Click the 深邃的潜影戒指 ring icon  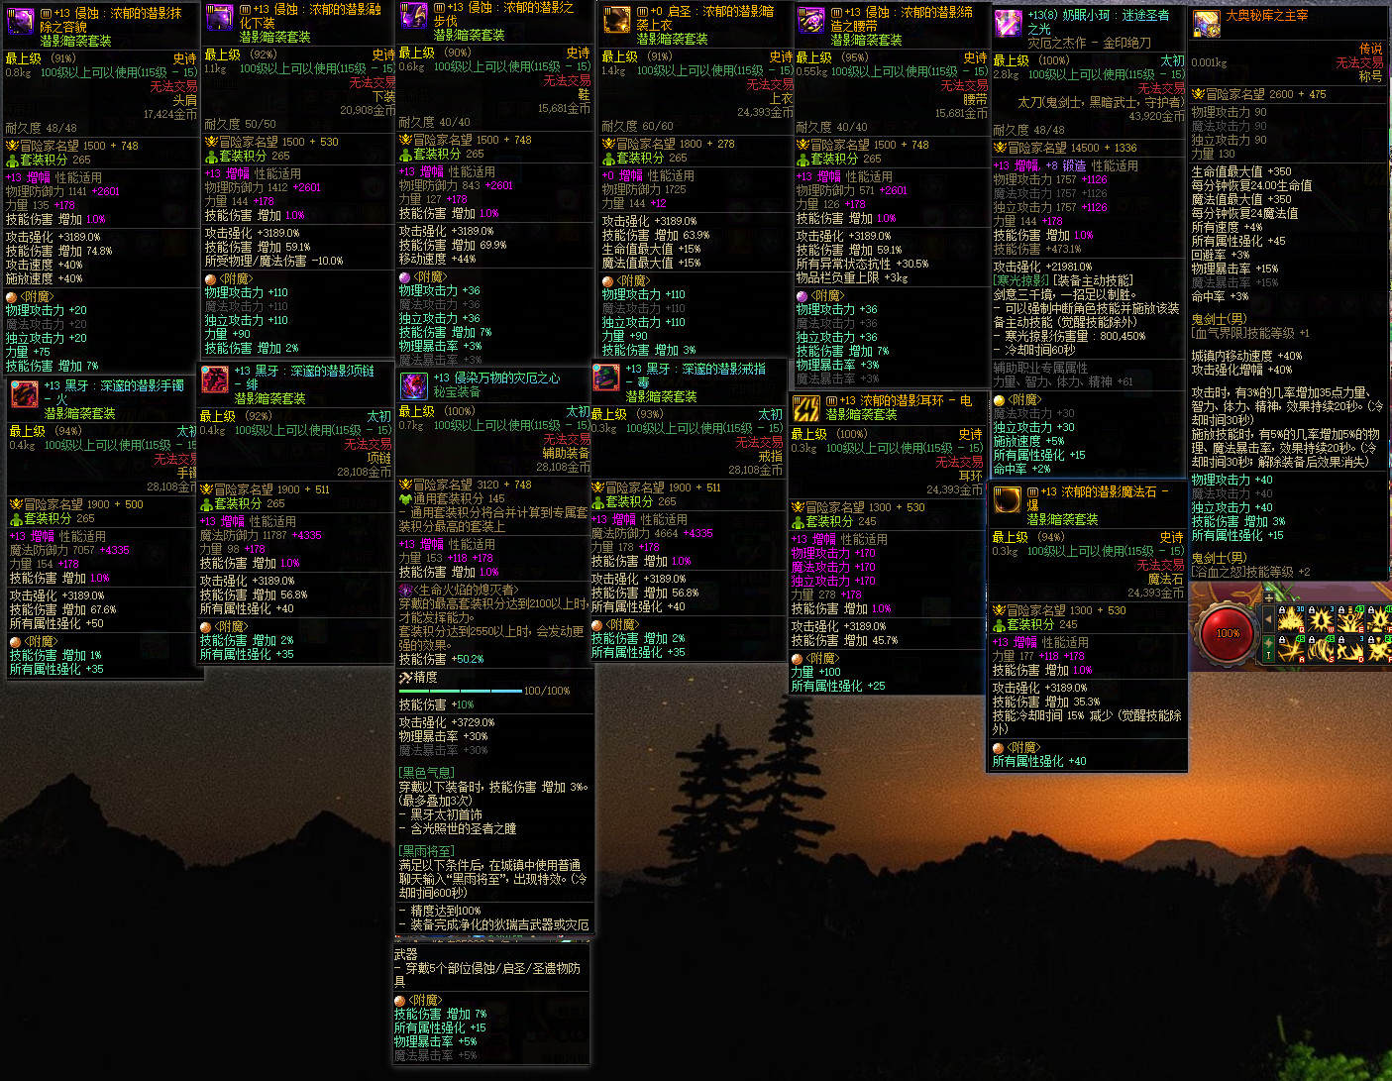[x=606, y=378]
